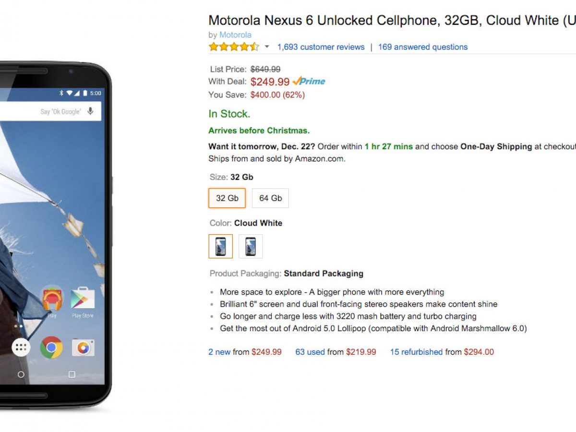Click the Motorola brand link
The image size is (576, 432).
tap(235, 35)
